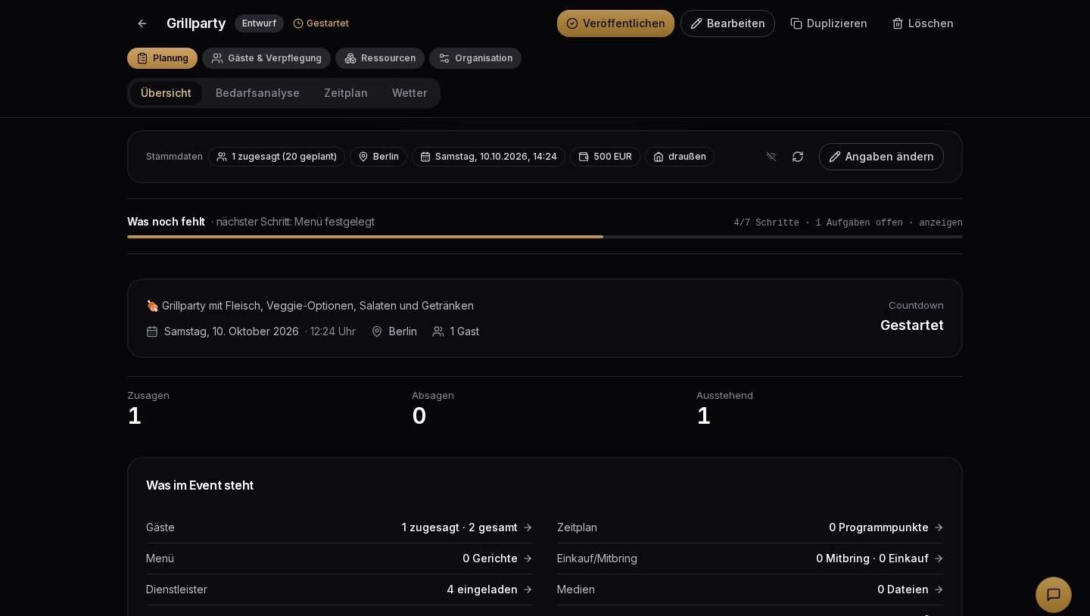The width and height of the screenshot is (1090, 616).
Task: Click the Veröffentlichen button
Action: 615,23
